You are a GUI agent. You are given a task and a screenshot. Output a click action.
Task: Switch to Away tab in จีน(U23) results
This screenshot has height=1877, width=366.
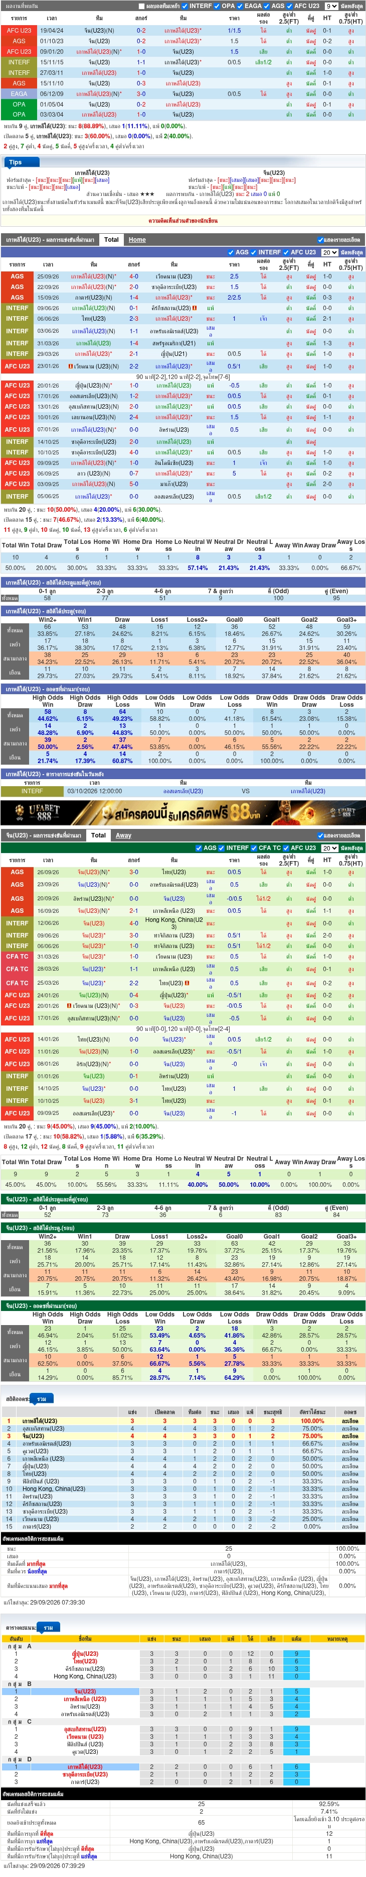tap(123, 836)
